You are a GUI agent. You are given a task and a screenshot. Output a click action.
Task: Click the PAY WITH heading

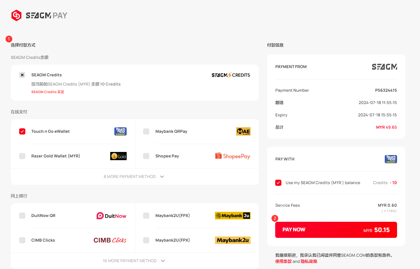coord(285,159)
